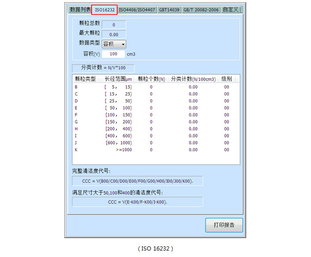
Task: Select the particle type K row with >=1000
Action: [155, 149]
